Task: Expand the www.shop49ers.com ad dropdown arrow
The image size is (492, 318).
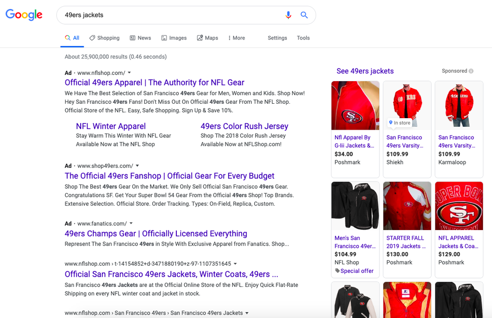Action: (137, 166)
